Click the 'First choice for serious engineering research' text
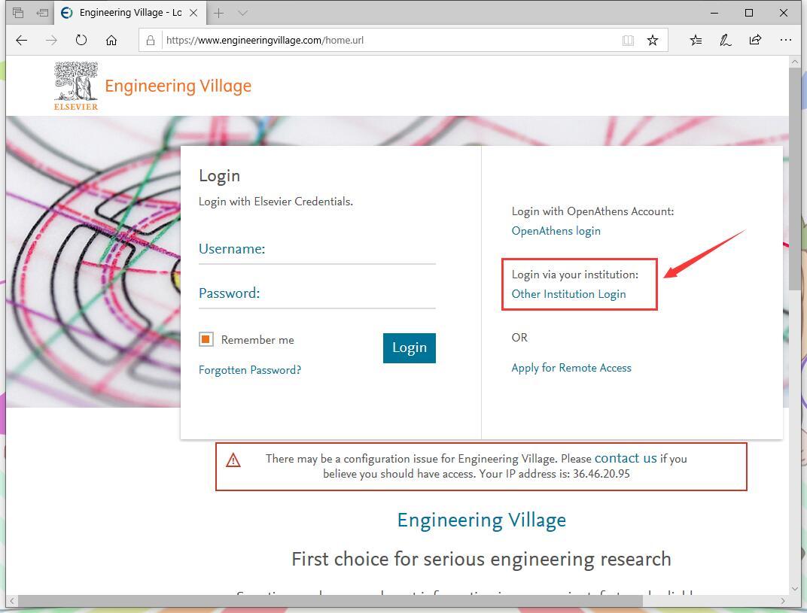Screen dimensions: 807x613 point(481,559)
